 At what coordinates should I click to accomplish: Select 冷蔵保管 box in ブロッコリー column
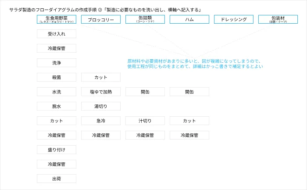point(101,135)
